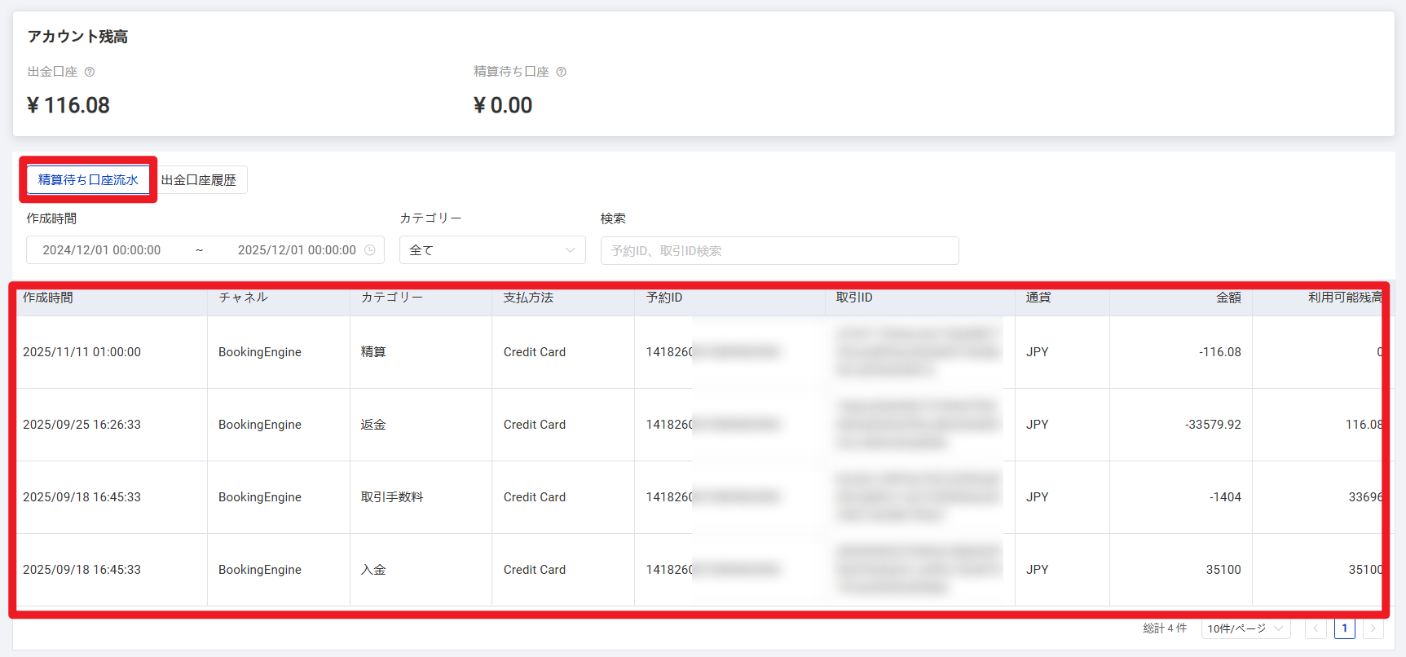The width and height of the screenshot is (1406, 657).
Task: Expand the カテゴリー dropdown showing 全て
Action: click(x=491, y=250)
